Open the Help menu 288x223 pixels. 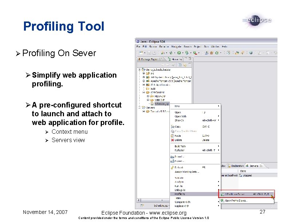224,47
